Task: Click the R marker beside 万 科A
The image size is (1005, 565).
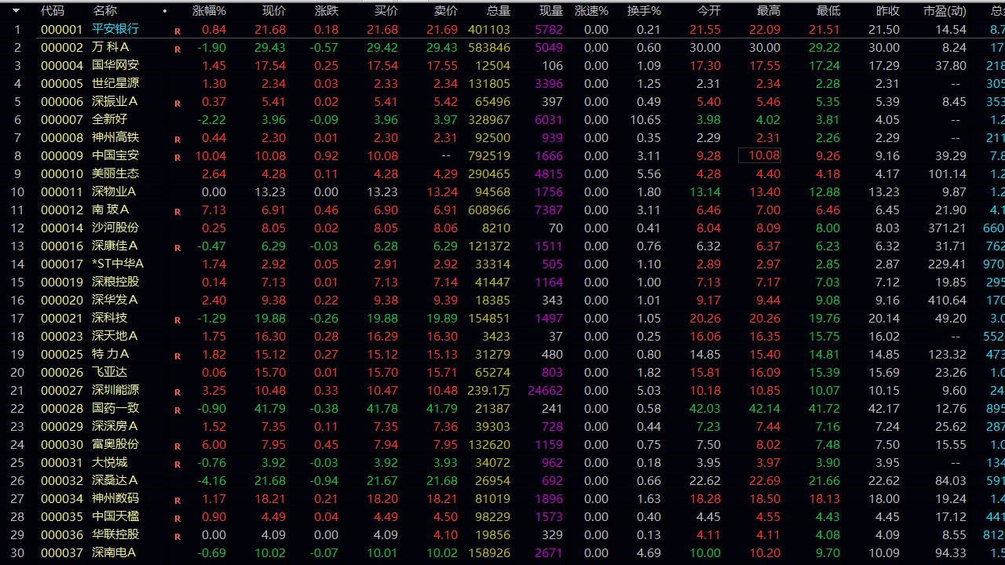Action: coord(177,49)
